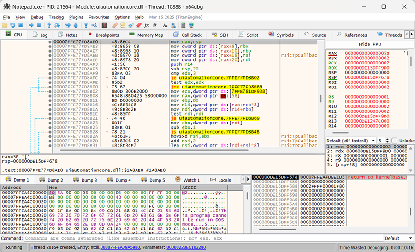Show Variables using the # icon
Viewport: 415px width, 252px height.
pos(155,25)
